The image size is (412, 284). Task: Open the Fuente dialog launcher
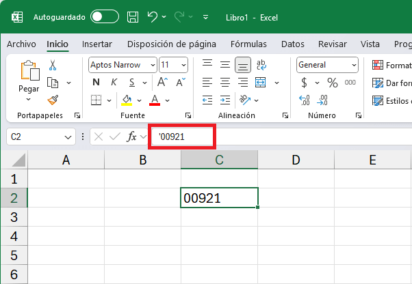(188, 115)
